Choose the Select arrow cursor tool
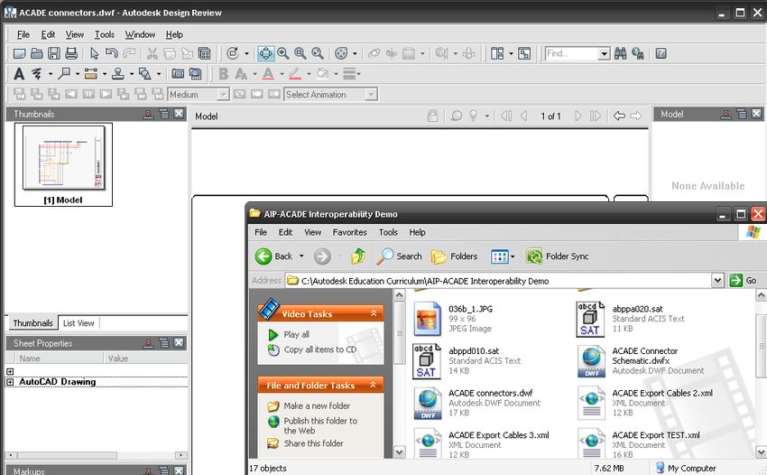 (95, 53)
